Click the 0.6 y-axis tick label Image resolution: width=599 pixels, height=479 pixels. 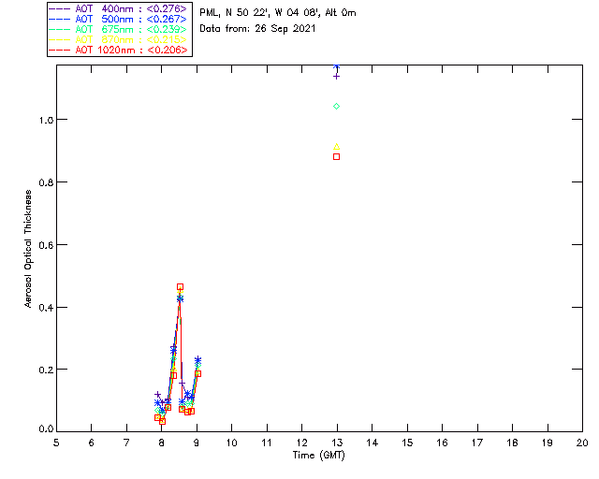click(46, 245)
